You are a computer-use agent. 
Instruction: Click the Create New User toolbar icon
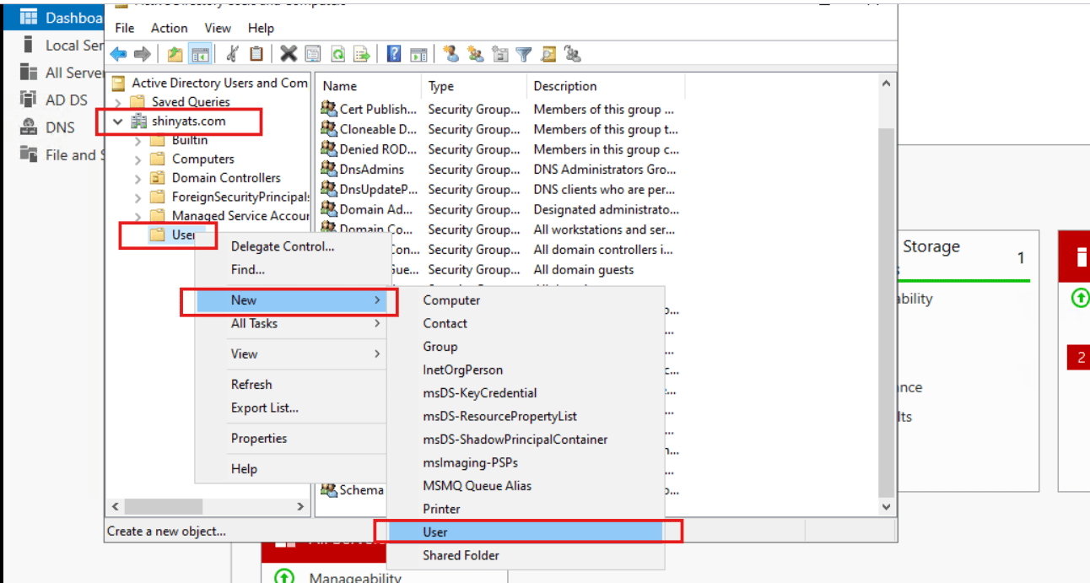451,54
